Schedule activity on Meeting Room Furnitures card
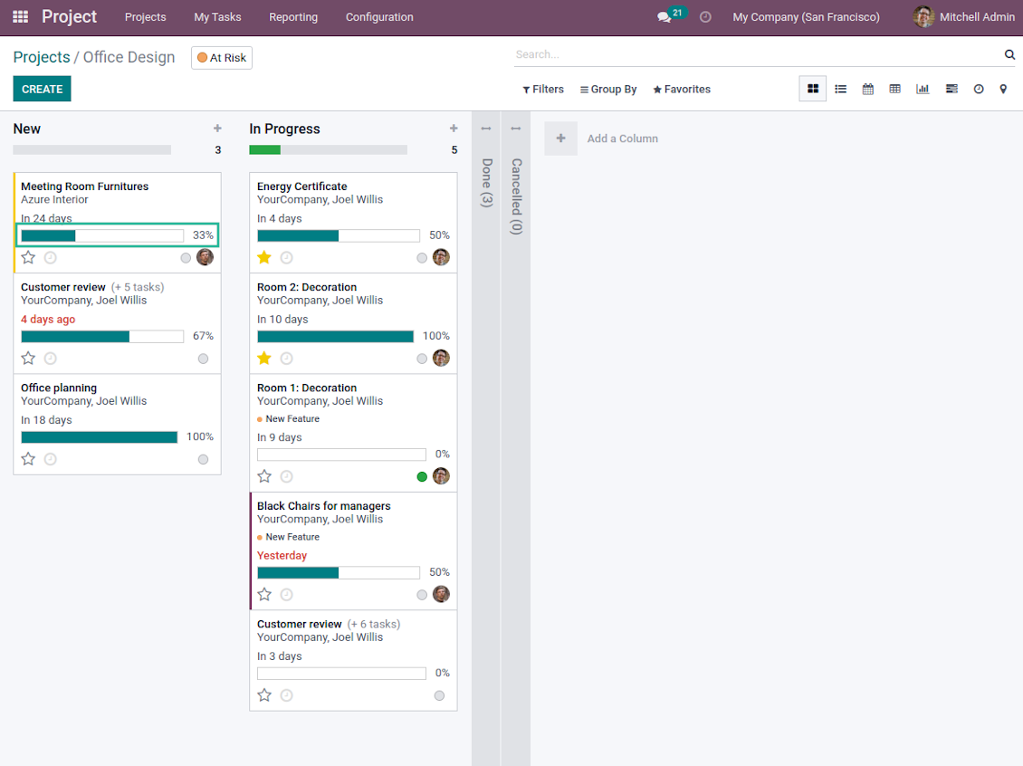1023x766 pixels. pyautogui.click(x=50, y=258)
